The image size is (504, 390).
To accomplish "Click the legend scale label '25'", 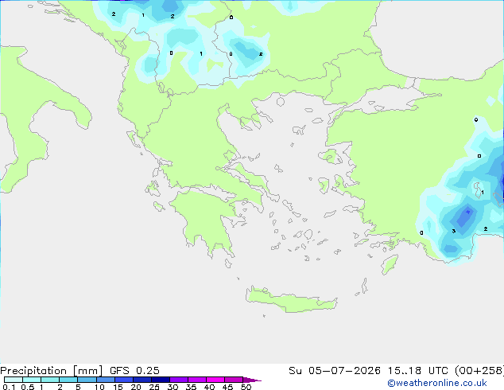I will point(154,387).
